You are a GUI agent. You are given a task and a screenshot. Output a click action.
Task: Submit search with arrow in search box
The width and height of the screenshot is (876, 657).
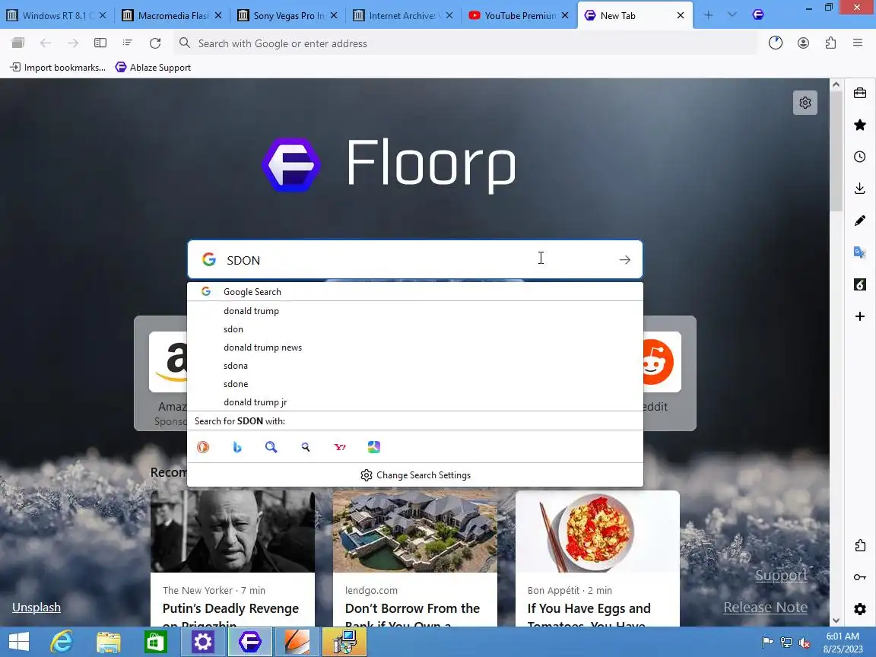(624, 260)
